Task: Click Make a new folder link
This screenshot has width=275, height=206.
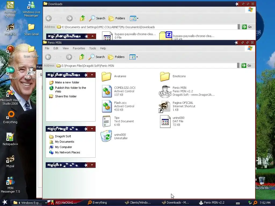Action: 67,82
